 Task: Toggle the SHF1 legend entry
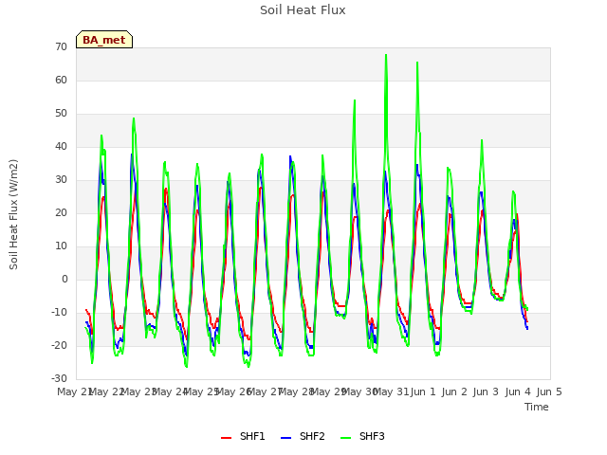coord(243,436)
